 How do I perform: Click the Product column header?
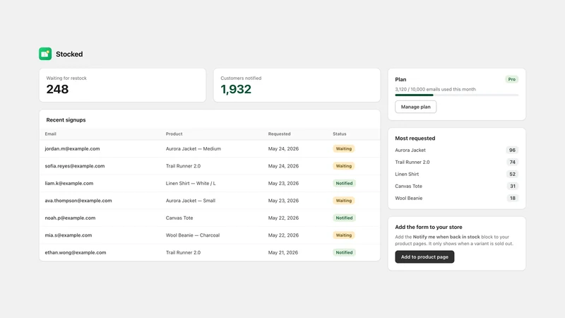[174, 134]
